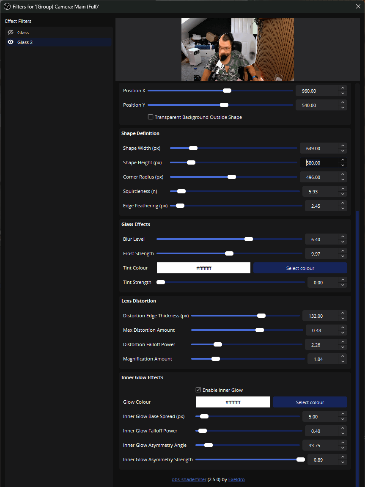Decrease Inner Glow Falloff Power down arrow
This screenshot has height=487, width=365.
pos(343,434)
